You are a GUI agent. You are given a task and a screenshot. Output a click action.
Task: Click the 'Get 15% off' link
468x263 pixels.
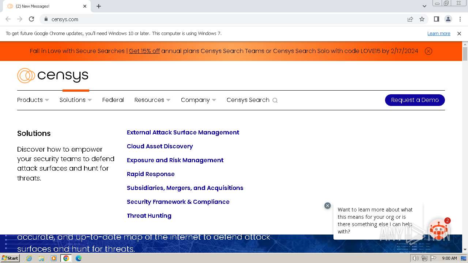click(x=144, y=51)
